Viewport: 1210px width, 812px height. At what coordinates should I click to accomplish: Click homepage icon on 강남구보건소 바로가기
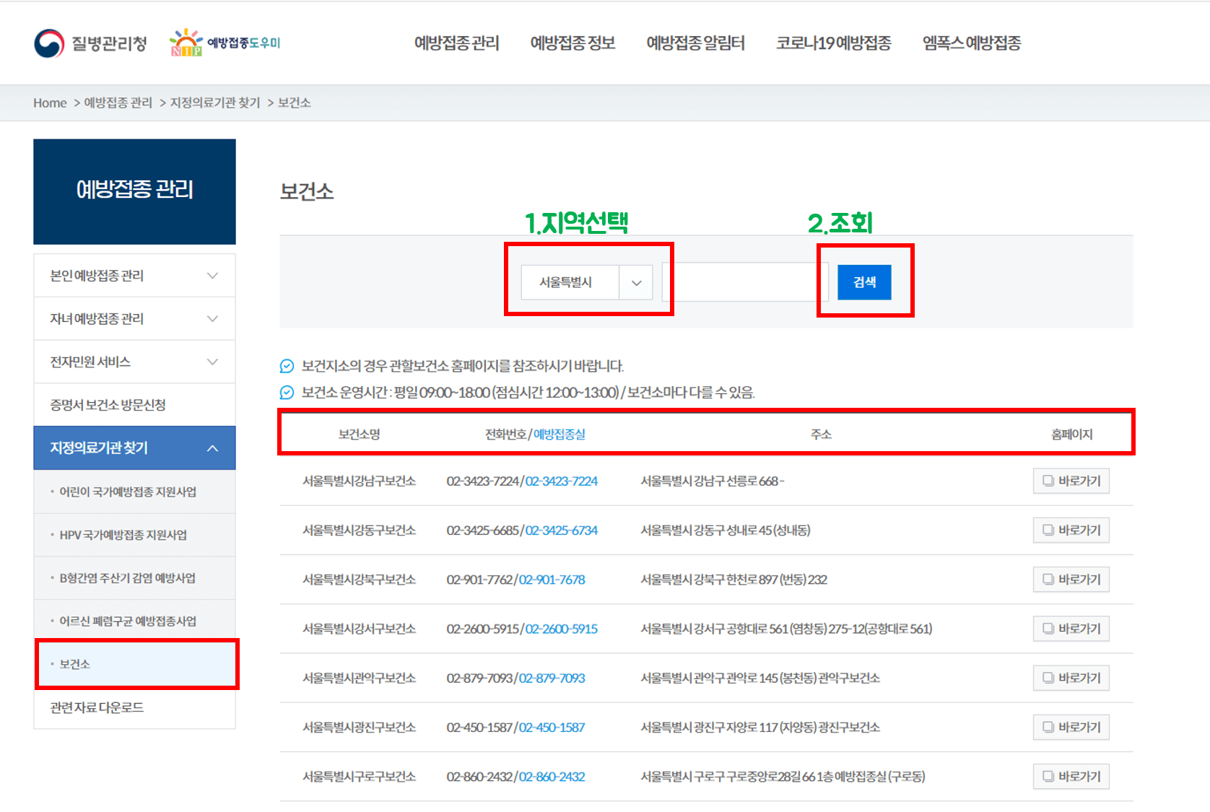(x=1048, y=481)
